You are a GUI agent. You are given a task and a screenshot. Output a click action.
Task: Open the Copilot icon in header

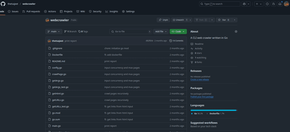point(244,4)
